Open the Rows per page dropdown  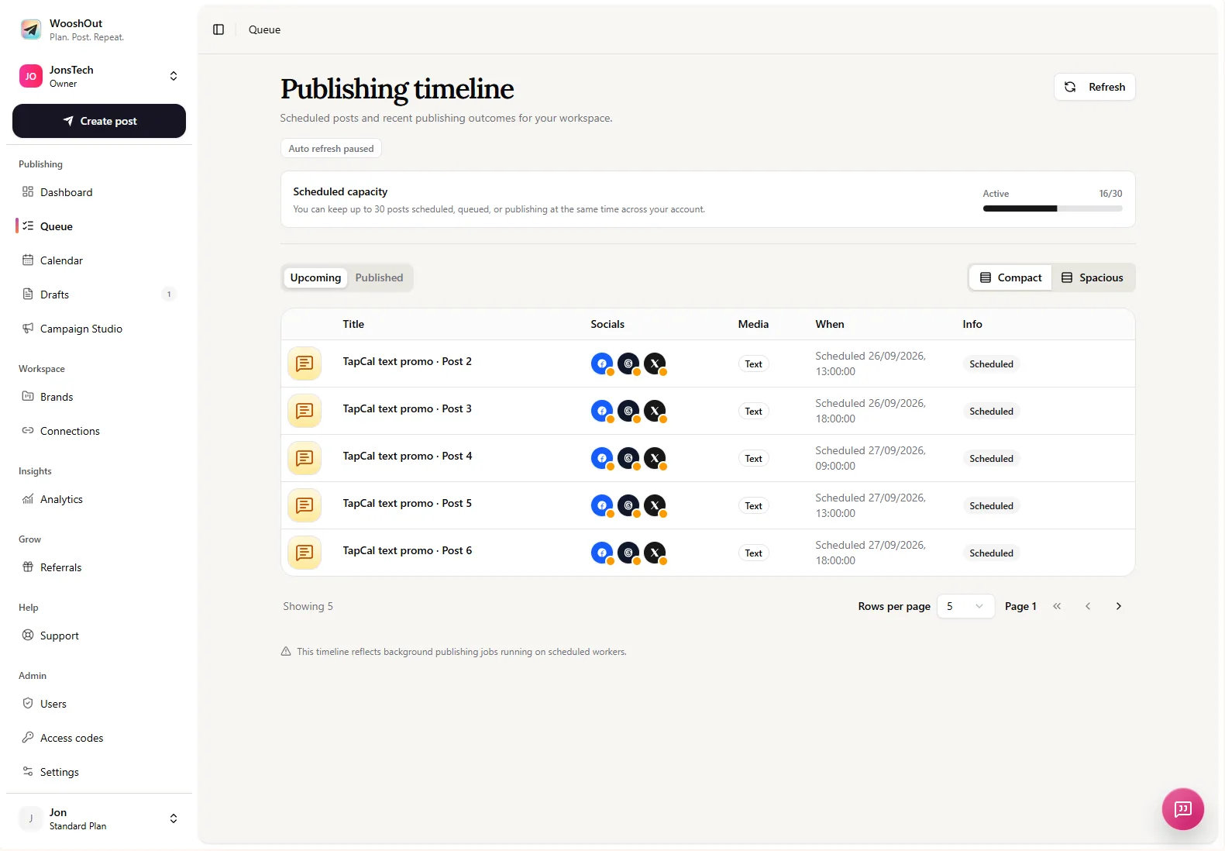pos(965,606)
